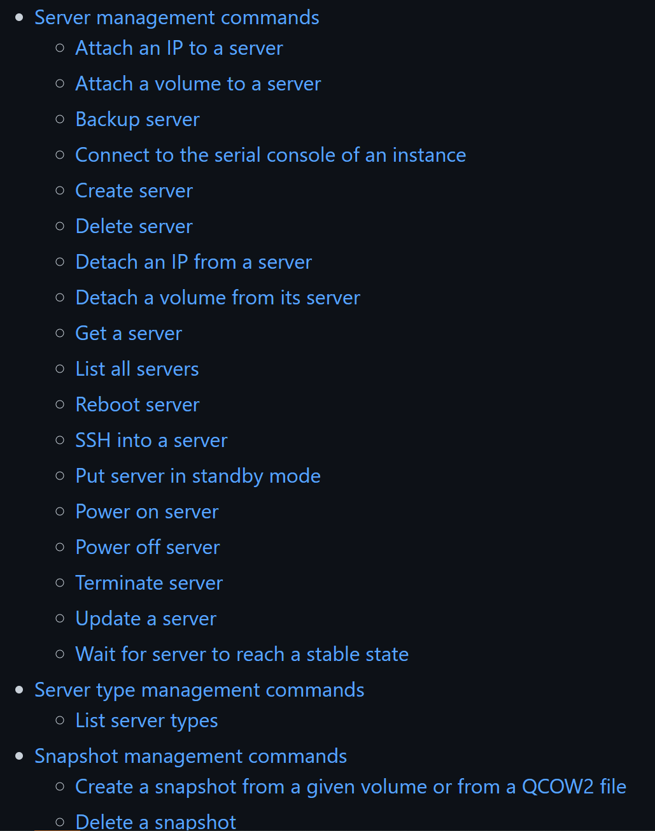Click Detach an IP from a server
This screenshot has height=831, width=655.
[x=194, y=262]
